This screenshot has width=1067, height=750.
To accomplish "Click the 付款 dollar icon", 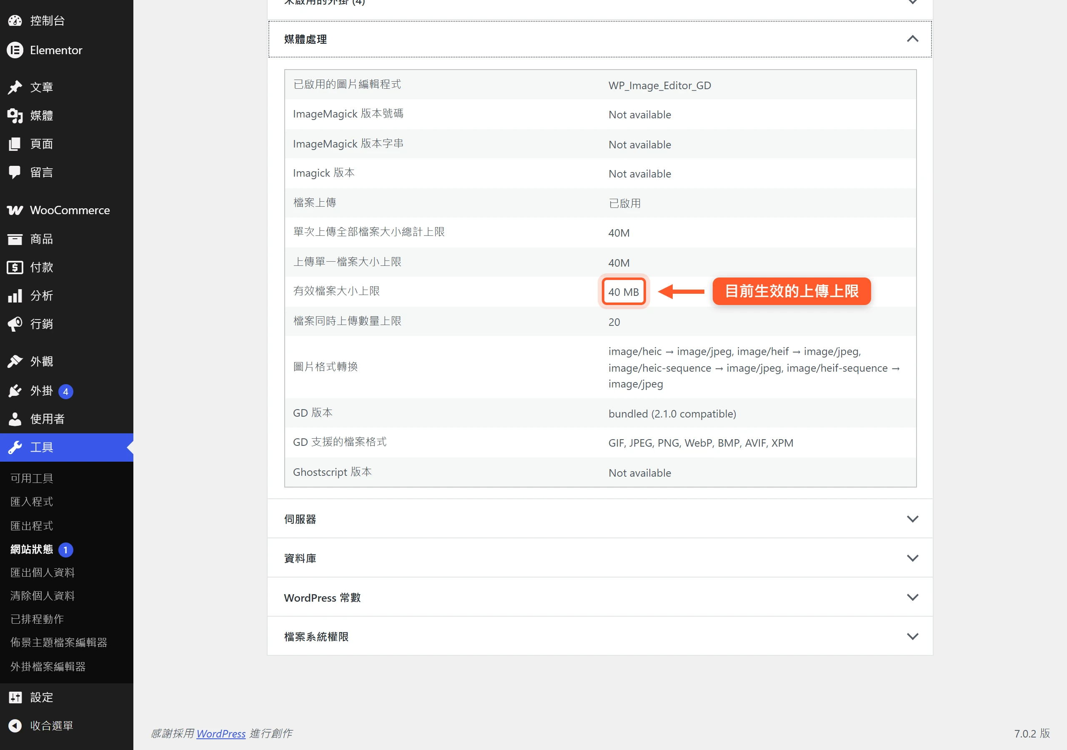I will [x=15, y=267].
